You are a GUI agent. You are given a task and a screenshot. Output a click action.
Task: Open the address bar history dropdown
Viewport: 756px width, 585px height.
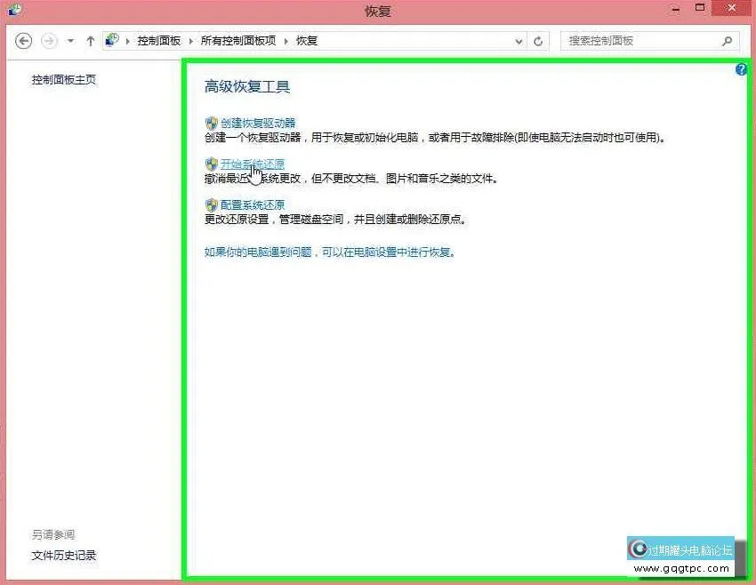[x=519, y=41]
